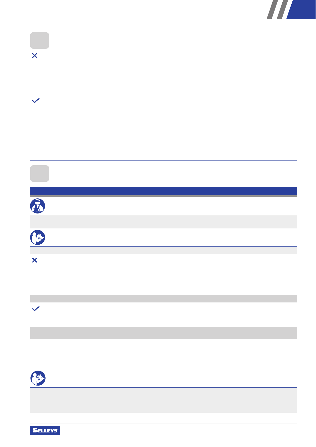Image resolution: width=316 pixels, height=447 pixels.
Task: Click the first grey rounded section number box
Action: [x=39, y=41]
